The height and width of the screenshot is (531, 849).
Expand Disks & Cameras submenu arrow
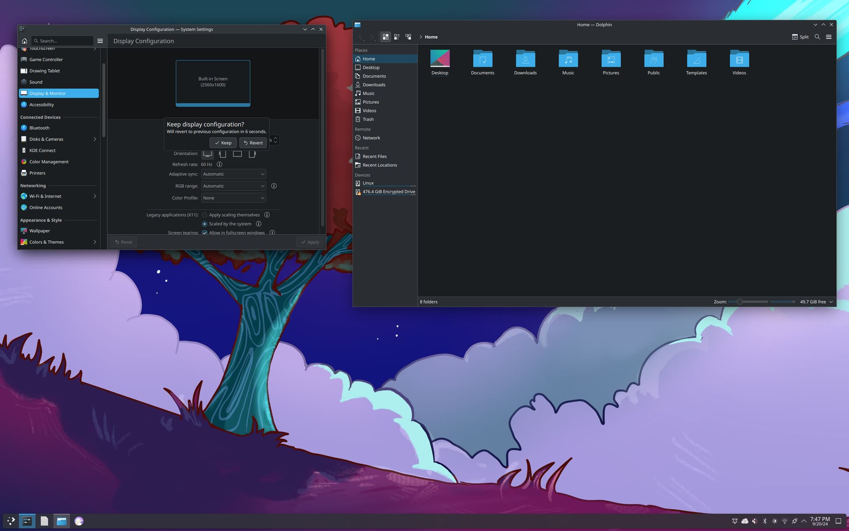pyautogui.click(x=95, y=139)
